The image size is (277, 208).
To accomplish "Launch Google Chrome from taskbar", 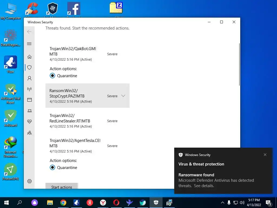I will (x=63, y=203).
